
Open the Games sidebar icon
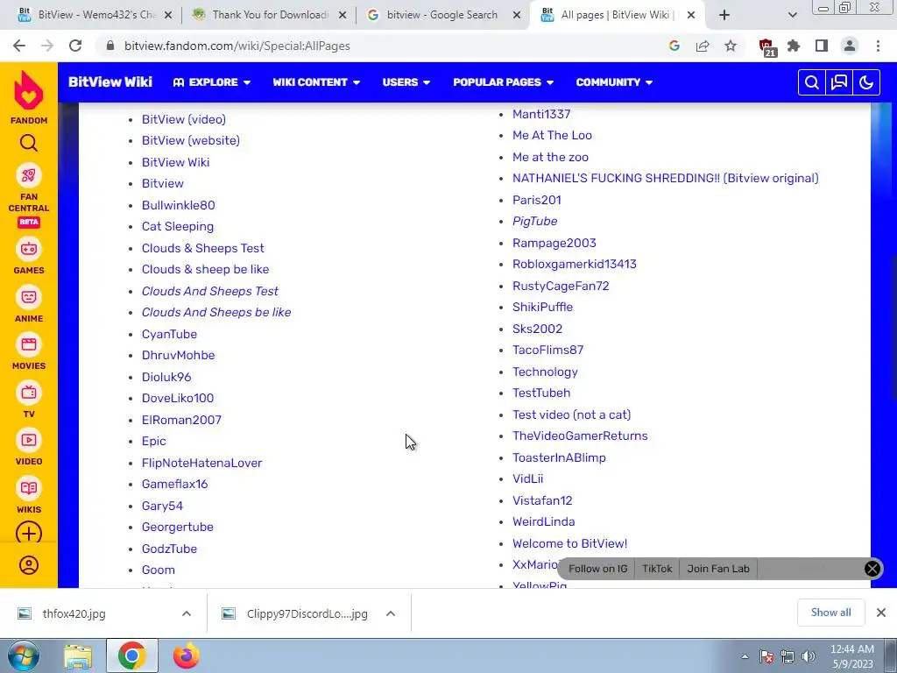(x=29, y=249)
